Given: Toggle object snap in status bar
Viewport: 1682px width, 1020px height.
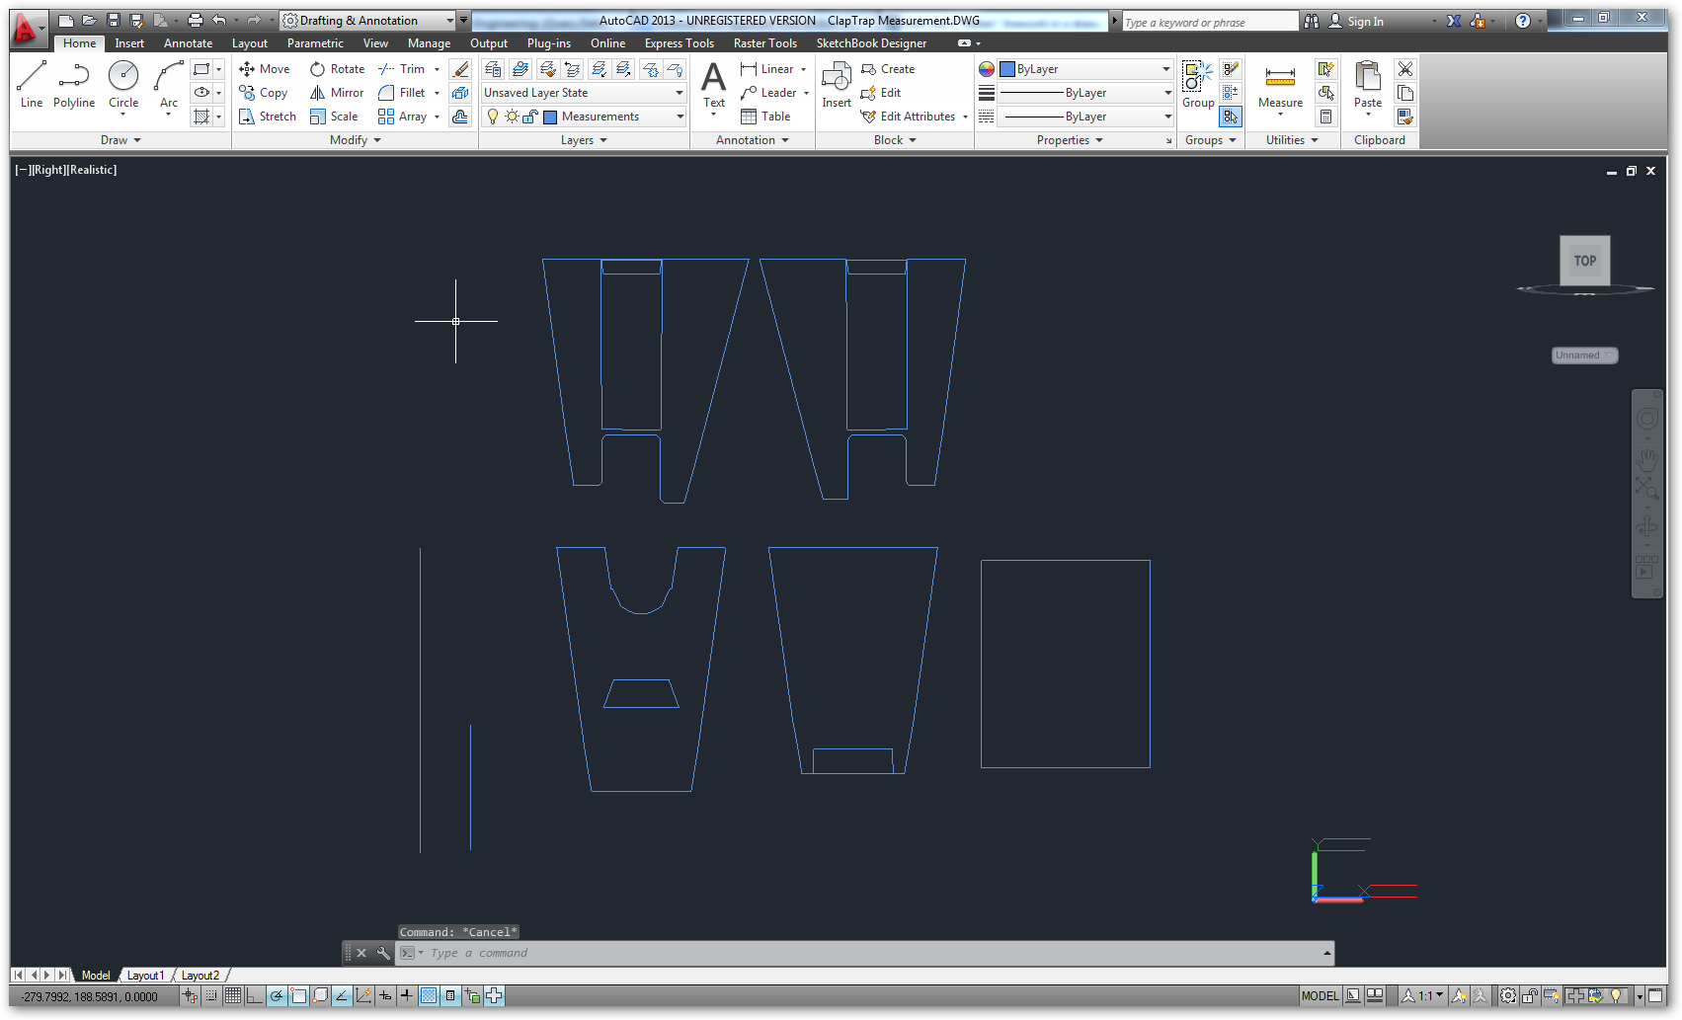Looking at the screenshot, I should coord(298,996).
